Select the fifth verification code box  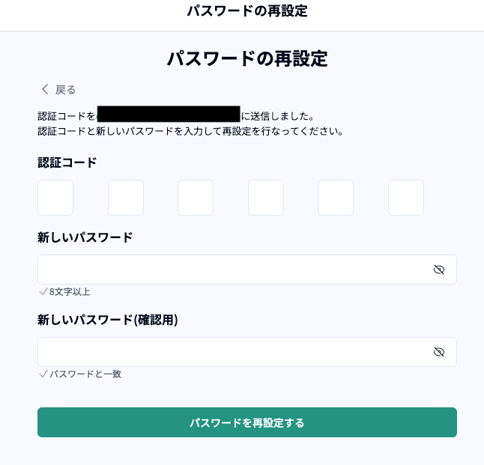click(336, 198)
